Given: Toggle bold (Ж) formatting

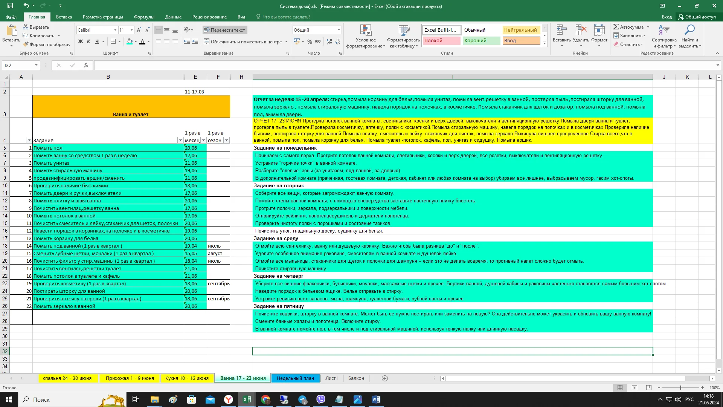Looking at the screenshot, I should [x=80, y=41].
